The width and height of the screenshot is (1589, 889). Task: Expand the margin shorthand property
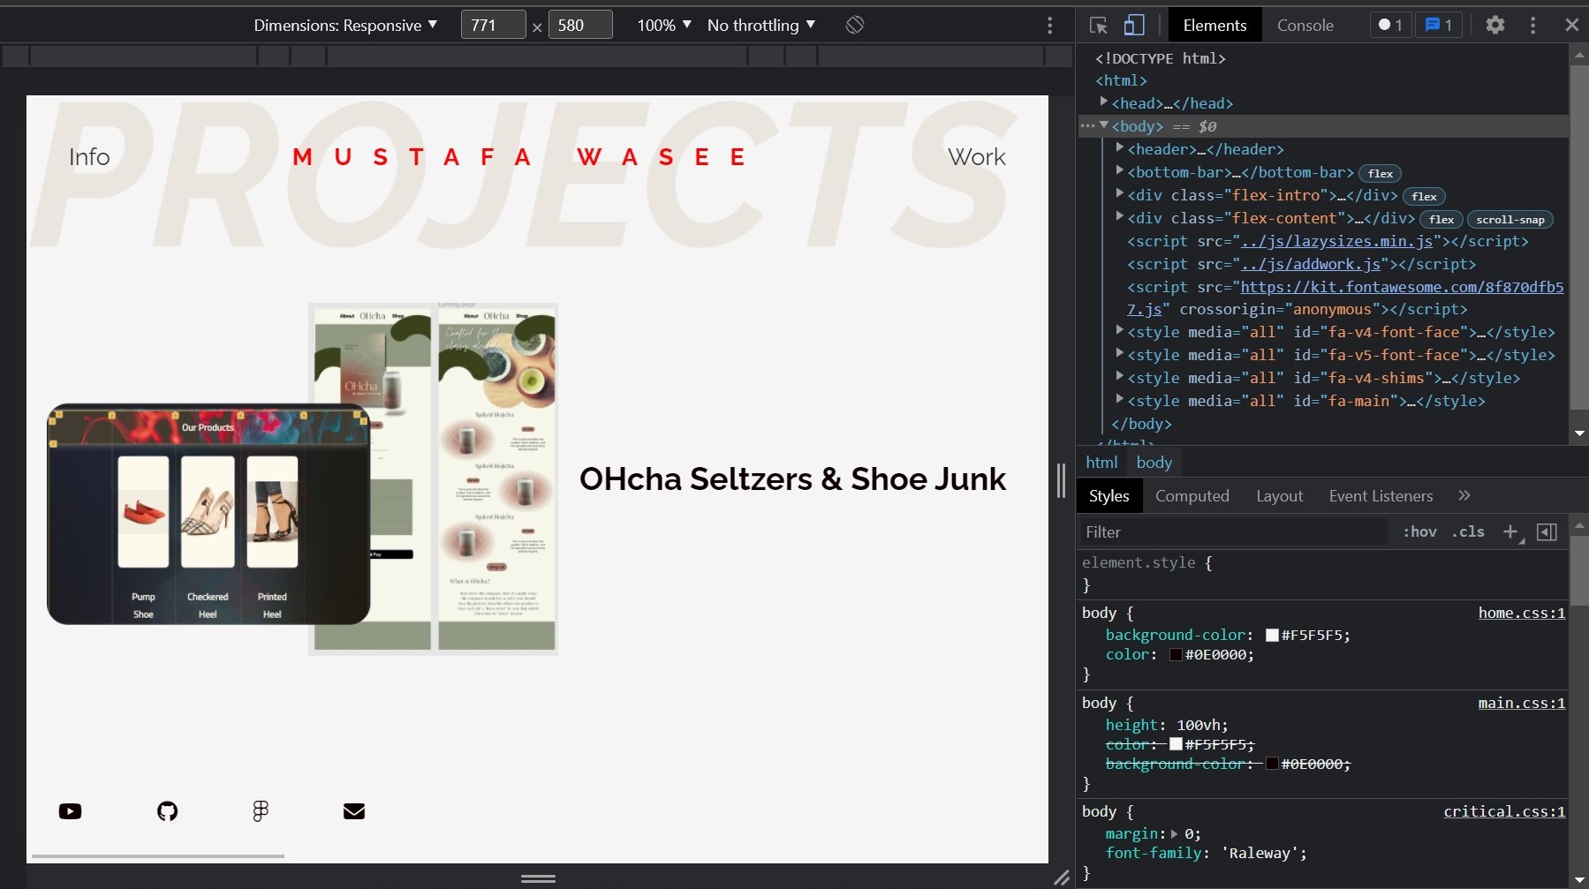[x=1174, y=833]
